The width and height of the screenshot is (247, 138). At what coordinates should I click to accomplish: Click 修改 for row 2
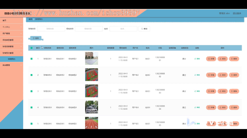[x=223, y=75]
